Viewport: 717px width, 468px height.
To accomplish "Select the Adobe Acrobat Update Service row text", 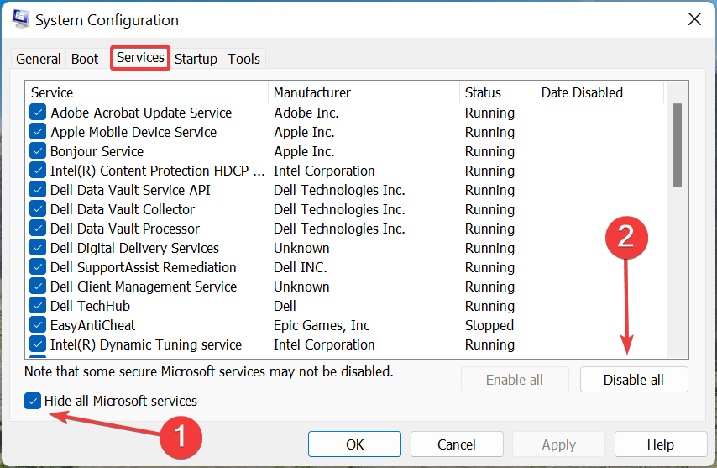I will (141, 113).
